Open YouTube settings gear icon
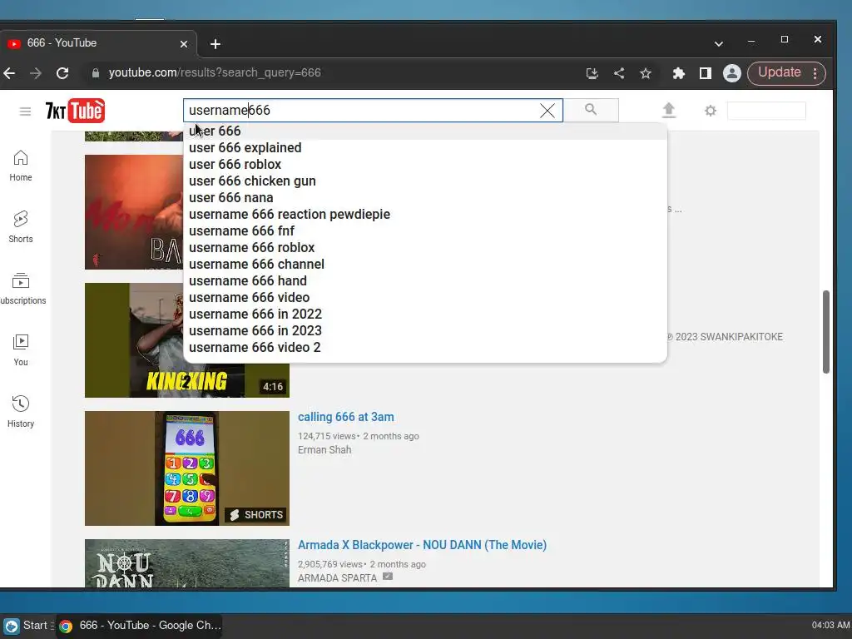Screen dimensions: 852x639 [711, 111]
